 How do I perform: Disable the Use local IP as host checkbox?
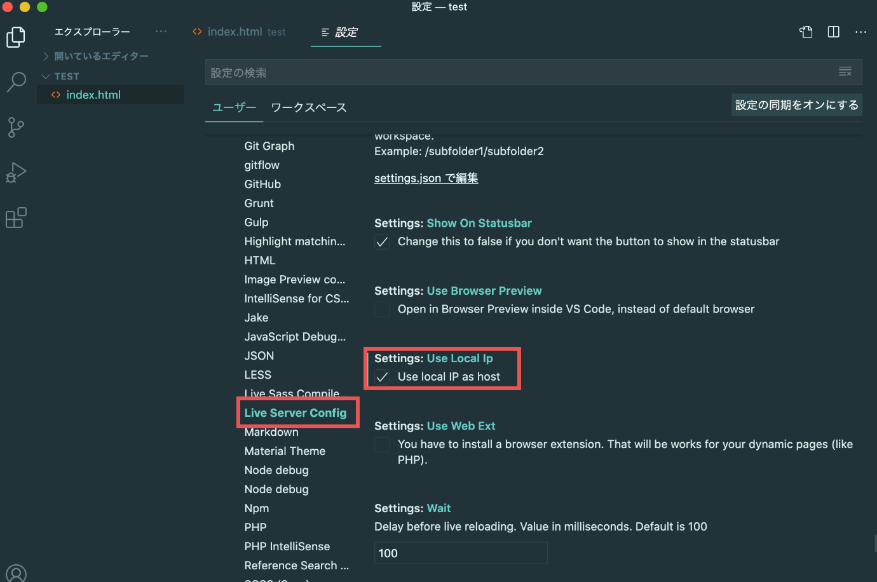(x=382, y=377)
